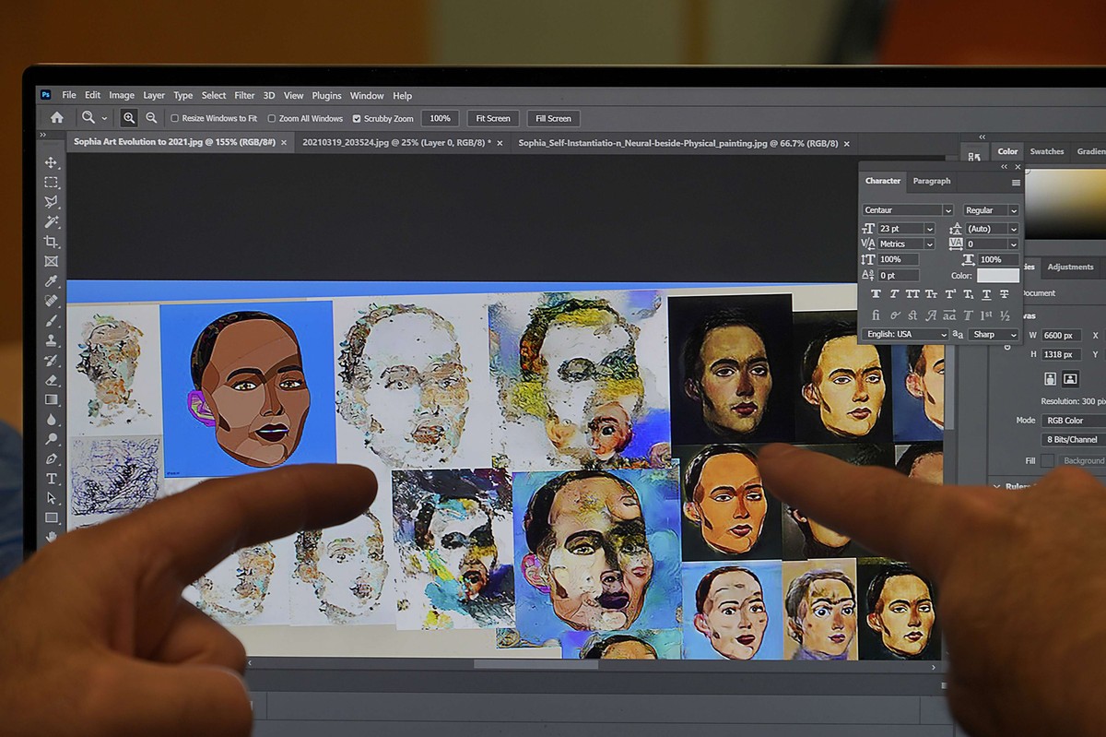Click the text Color swatch in Character panel
Screen dimensions: 1106x737
pyautogui.click(x=998, y=276)
